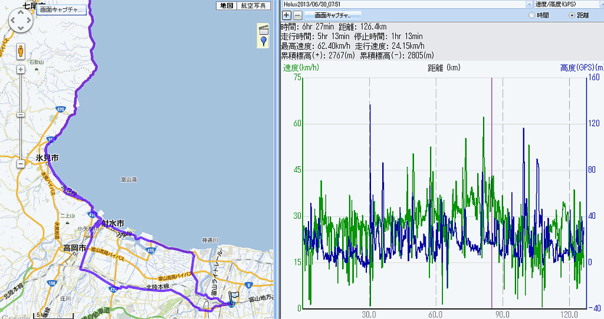The height and width of the screenshot is (319, 604).
Task: Select the 時間 radio button
Action: pos(532,15)
